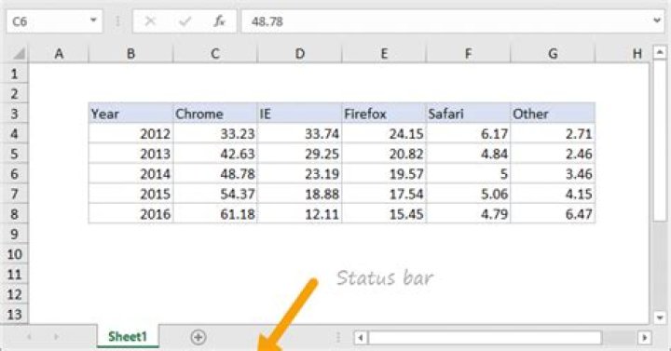Select row 1 header
671x351 pixels.
click(x=14, y=74)
